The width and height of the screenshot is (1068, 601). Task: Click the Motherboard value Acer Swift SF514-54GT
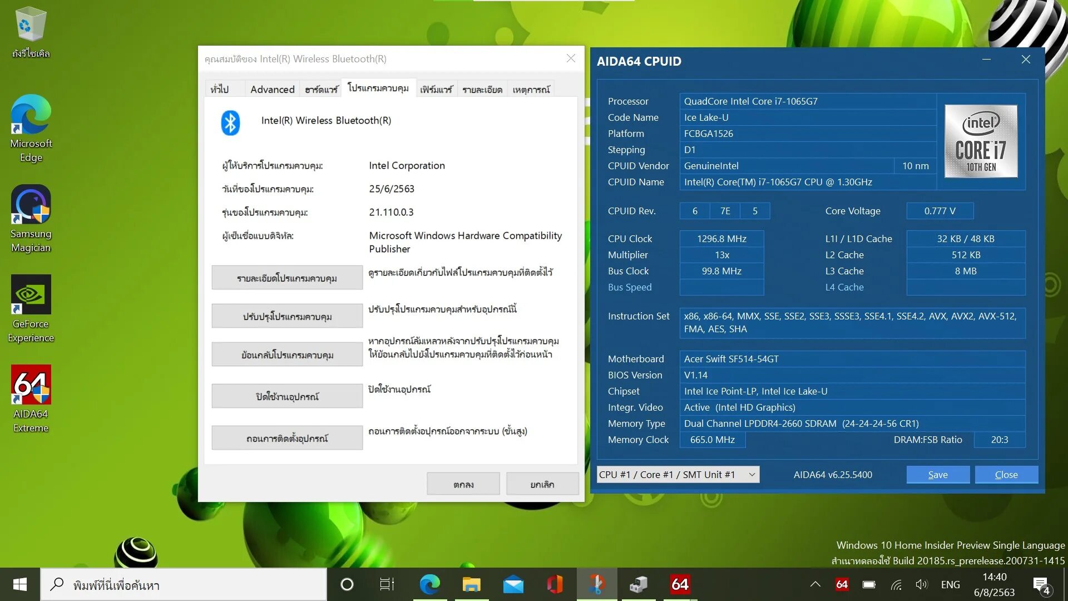click(852, 359)
